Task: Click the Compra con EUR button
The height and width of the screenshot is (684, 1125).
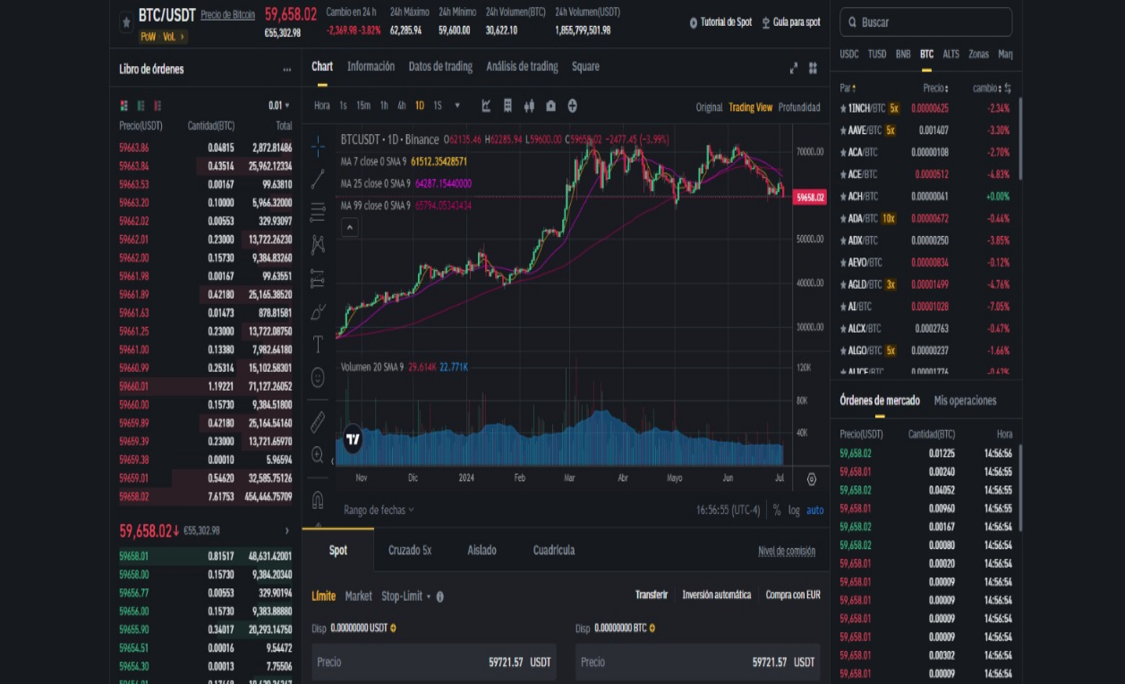Action: (x=793, y=595)
